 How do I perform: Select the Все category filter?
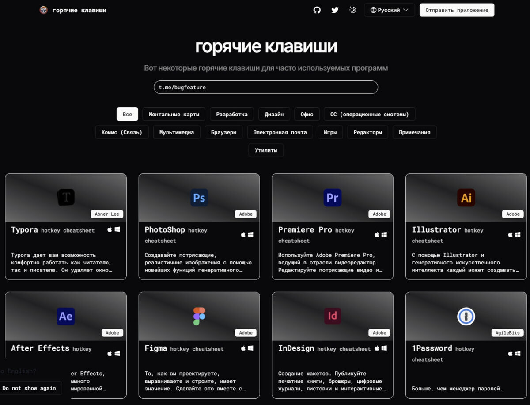(127, 114)
